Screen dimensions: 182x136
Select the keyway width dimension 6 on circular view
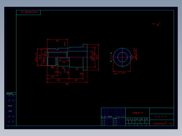pos(135,54)
